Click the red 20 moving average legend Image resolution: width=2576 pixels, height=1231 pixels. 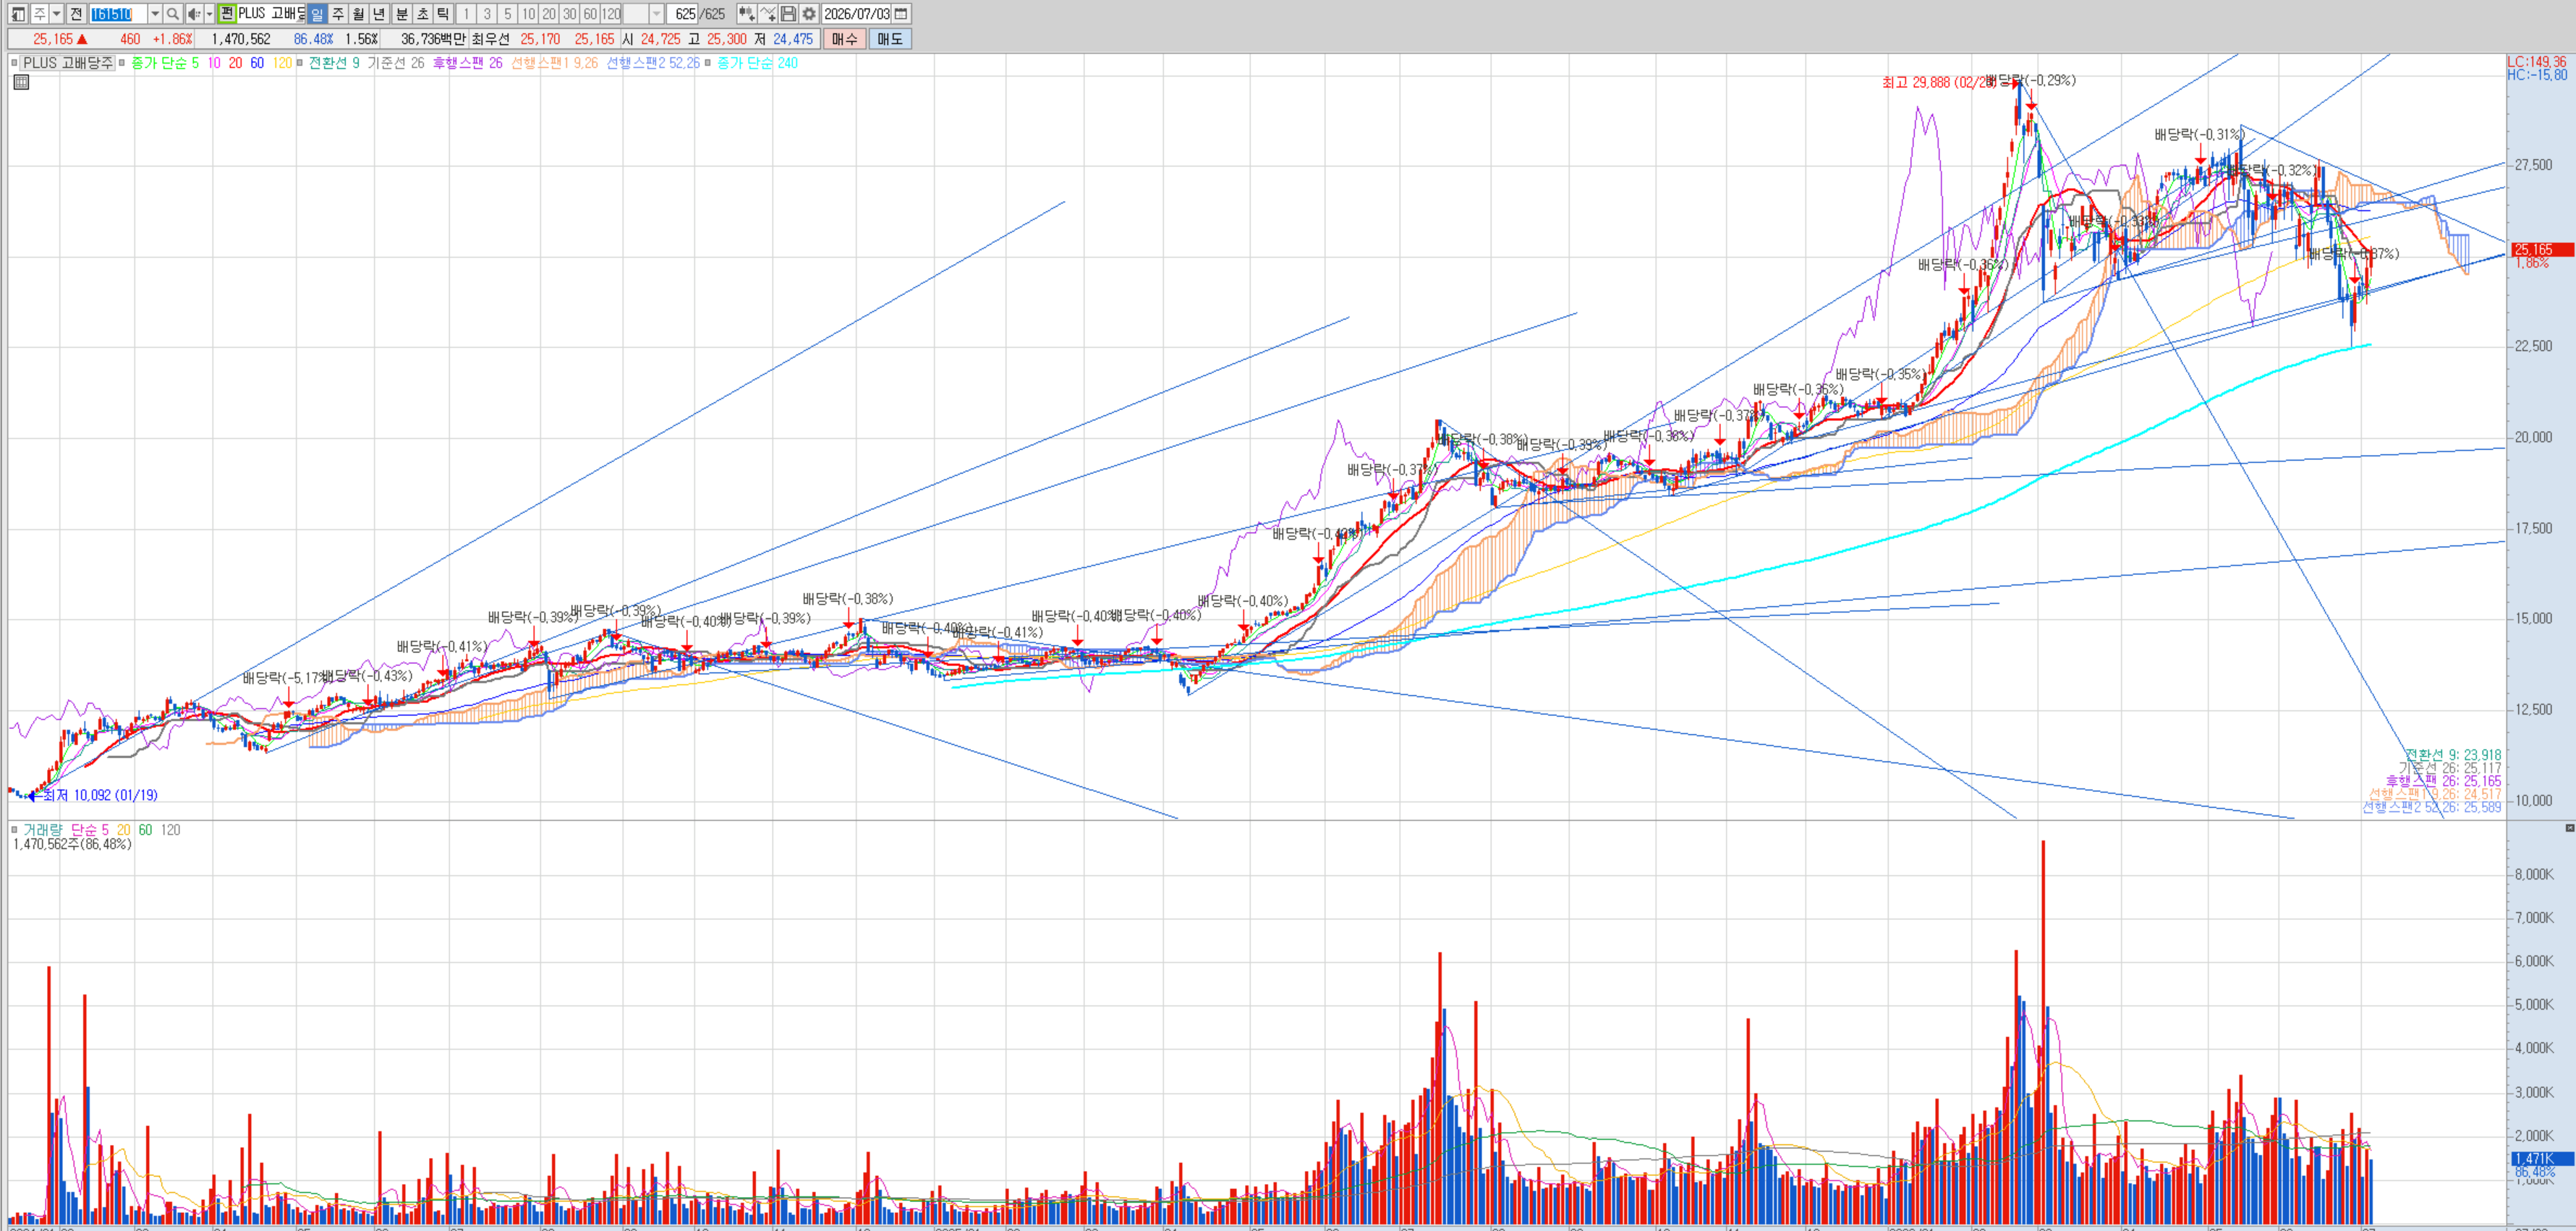click(235, 63)
